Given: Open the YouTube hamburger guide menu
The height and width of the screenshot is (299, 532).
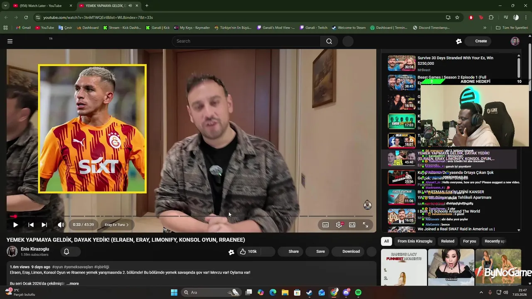Looking at the screenshot, I should click(10, 41).
